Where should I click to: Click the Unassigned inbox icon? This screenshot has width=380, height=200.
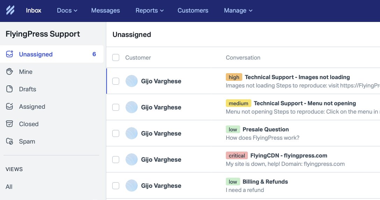[9, 54]
